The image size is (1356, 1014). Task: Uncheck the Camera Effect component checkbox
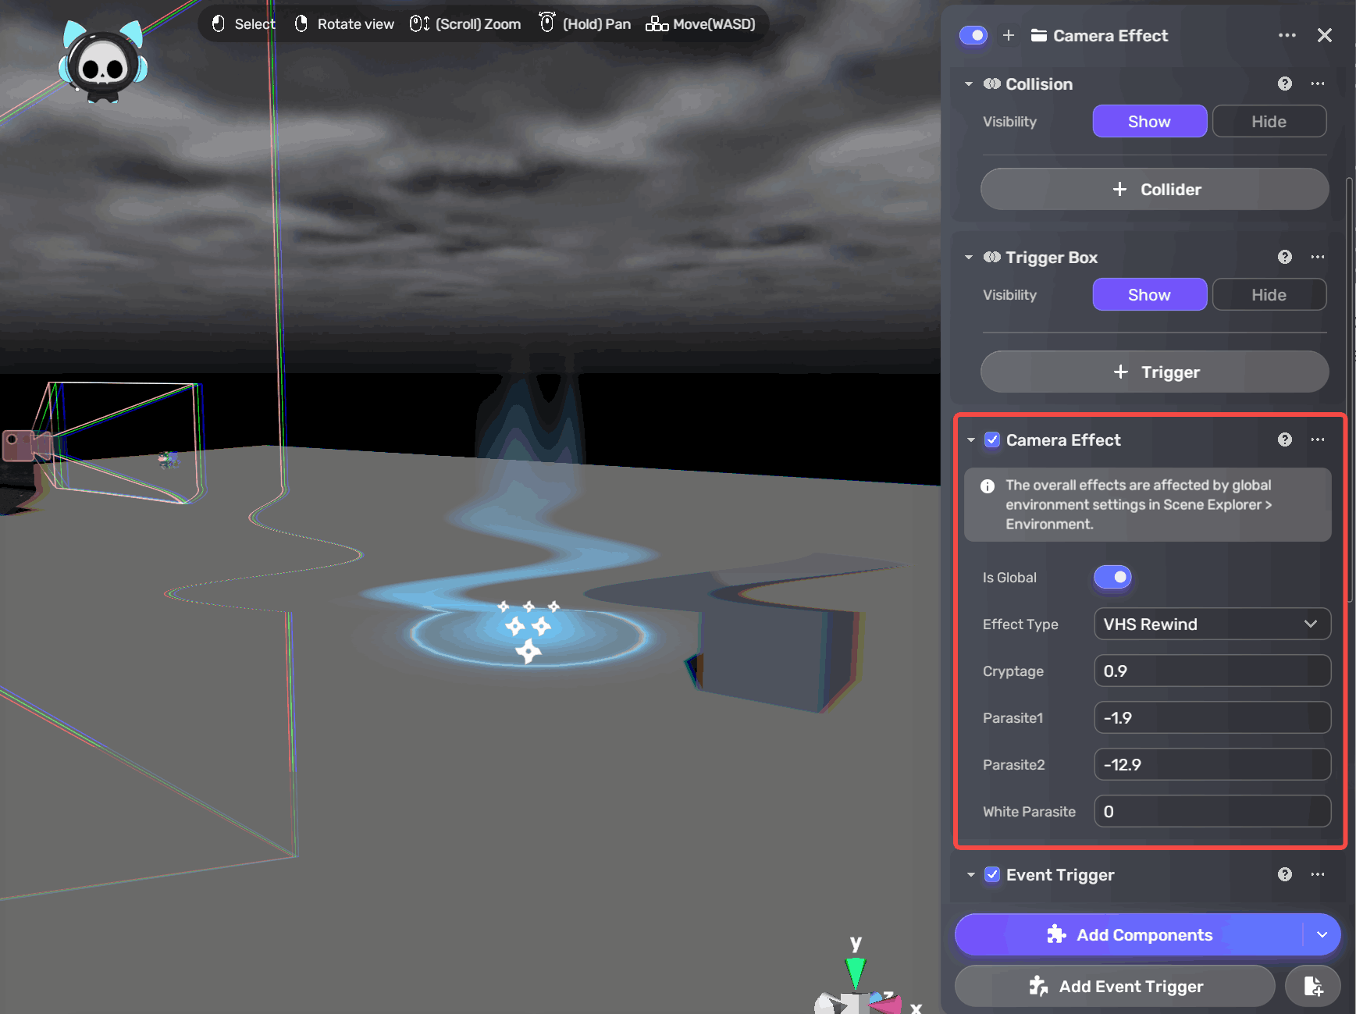coord(992,439)
